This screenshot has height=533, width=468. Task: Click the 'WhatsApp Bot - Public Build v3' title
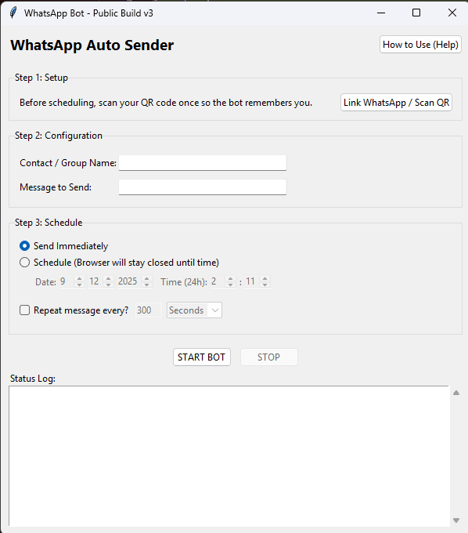tap(88, 13)
